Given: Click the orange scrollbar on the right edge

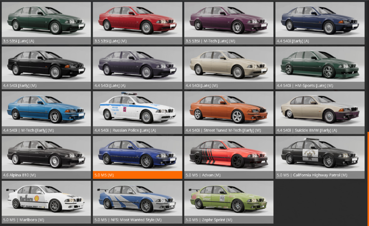Looking at the screenshot, I should 368,179.
